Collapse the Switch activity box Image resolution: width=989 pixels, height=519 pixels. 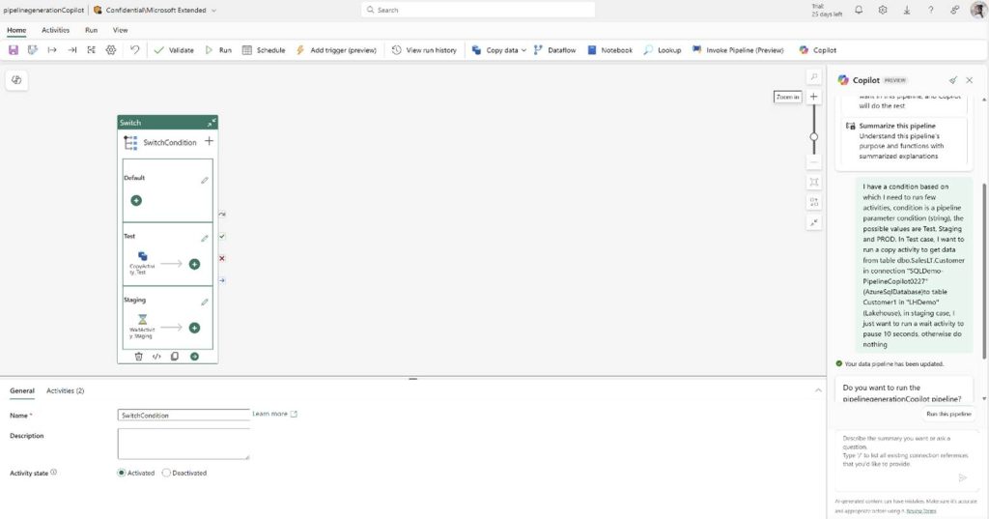click(x=212, y=123)
